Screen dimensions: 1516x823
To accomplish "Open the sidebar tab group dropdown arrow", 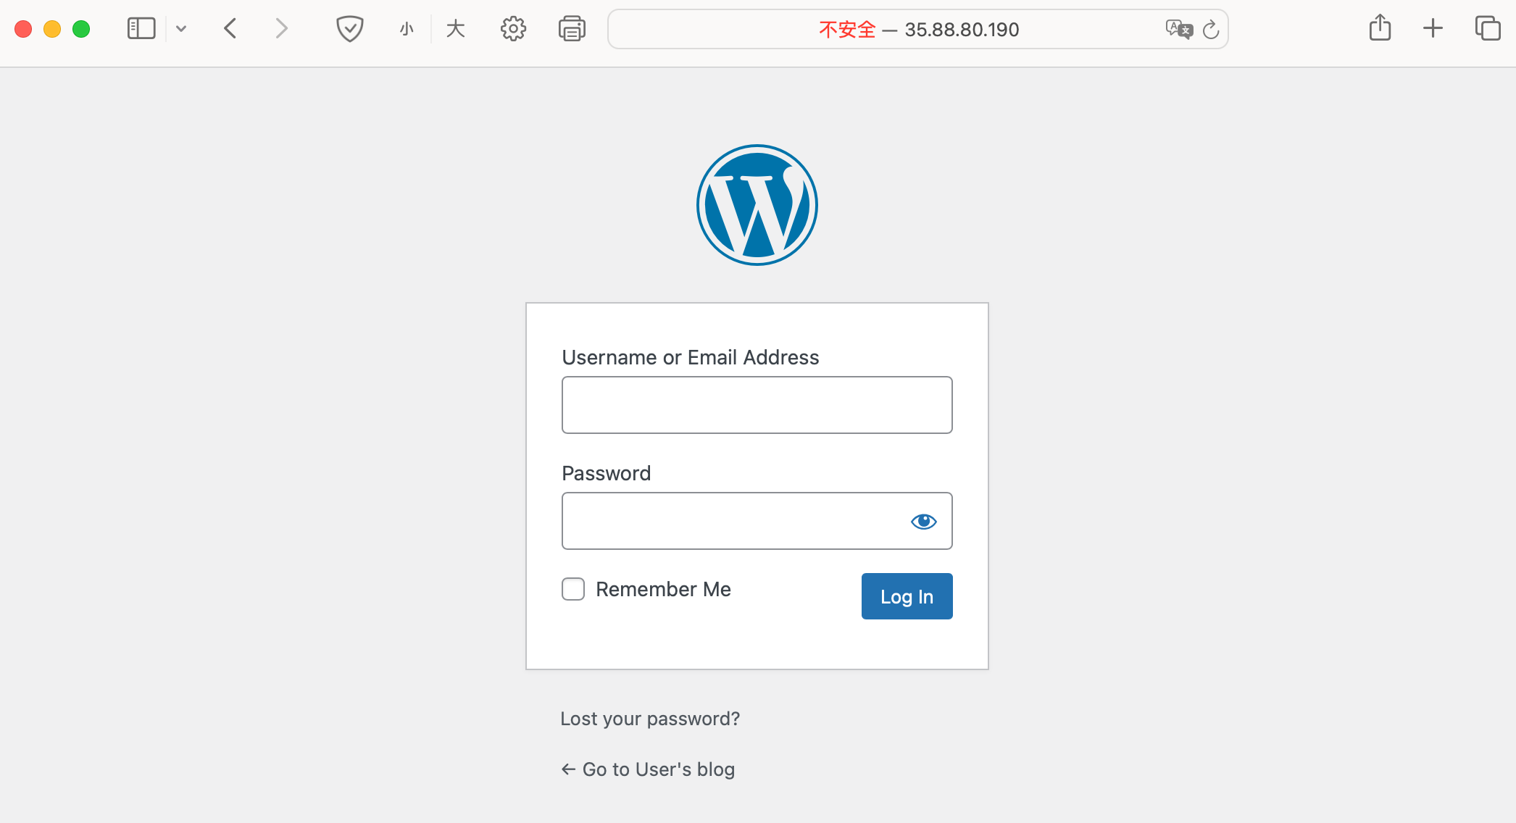I will [x=181, y=29].
